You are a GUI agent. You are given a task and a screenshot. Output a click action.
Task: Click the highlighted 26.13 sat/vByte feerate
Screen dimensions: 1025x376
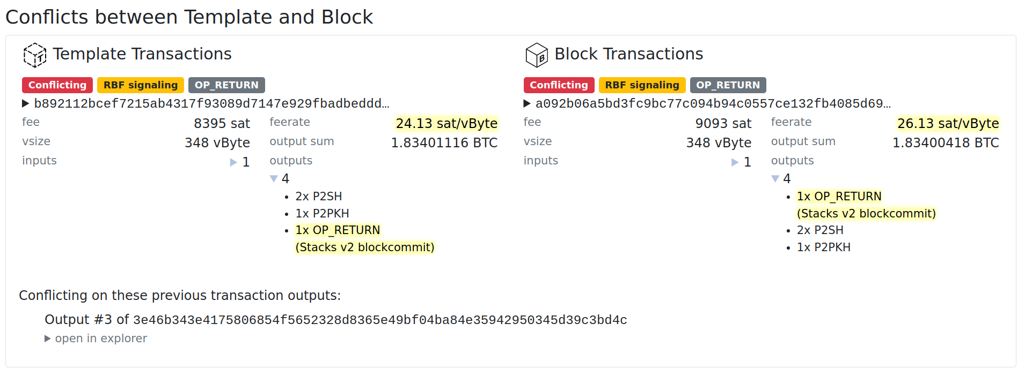pos(948,124)
